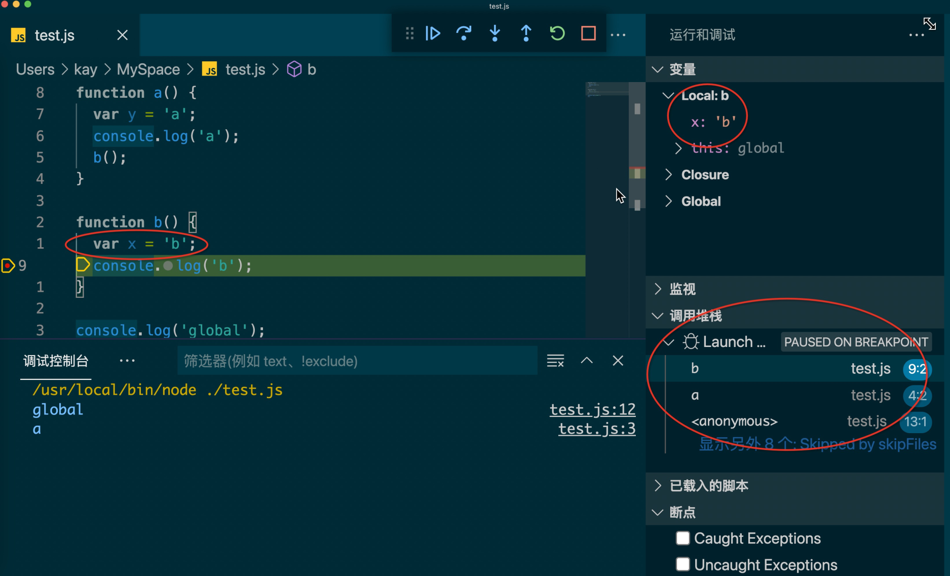This screenshot has height=576, width=950.
Task: Collapse the debug console panel with chevron
Action: click(587, 361)
